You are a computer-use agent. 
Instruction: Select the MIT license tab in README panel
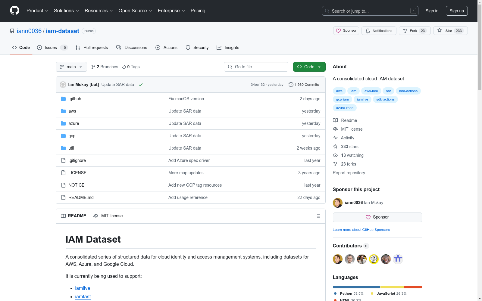(x=108, y=216)
